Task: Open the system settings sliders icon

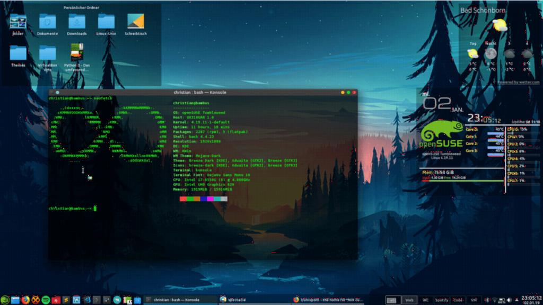Action: (107, 300)
